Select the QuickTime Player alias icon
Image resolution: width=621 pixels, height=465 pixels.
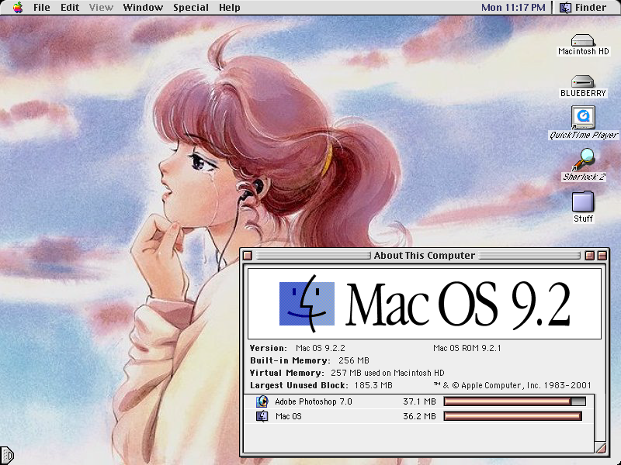coord(583,118)
